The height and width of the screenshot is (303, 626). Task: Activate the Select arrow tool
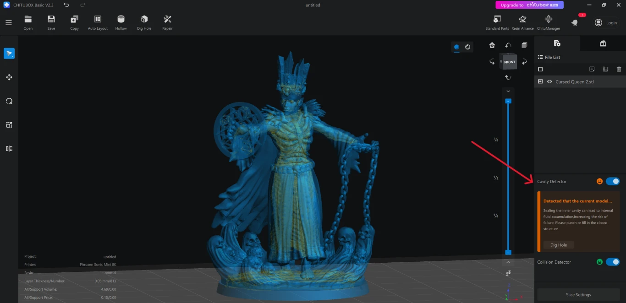9,54
